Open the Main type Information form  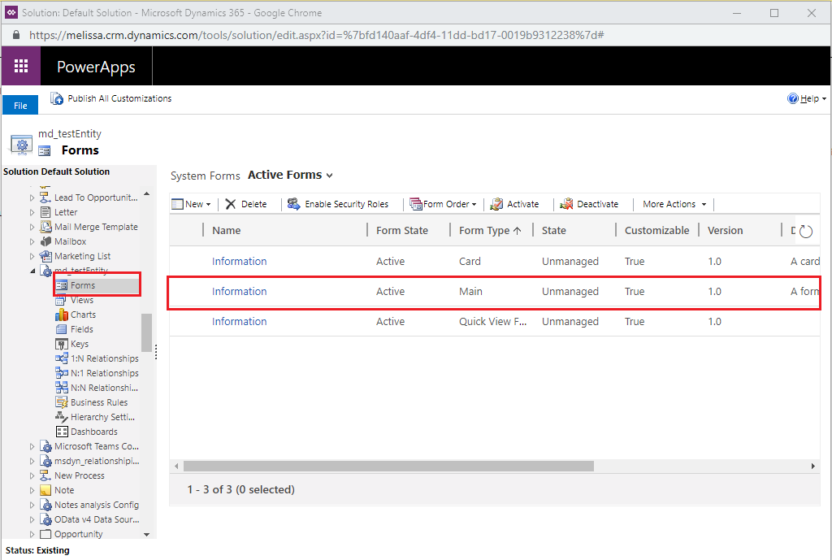point(240,292)
